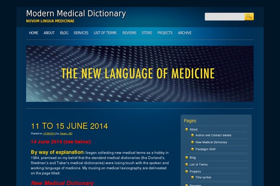Open Projects in the Pages sidebar
280x186 pixels.
point(195,172)
